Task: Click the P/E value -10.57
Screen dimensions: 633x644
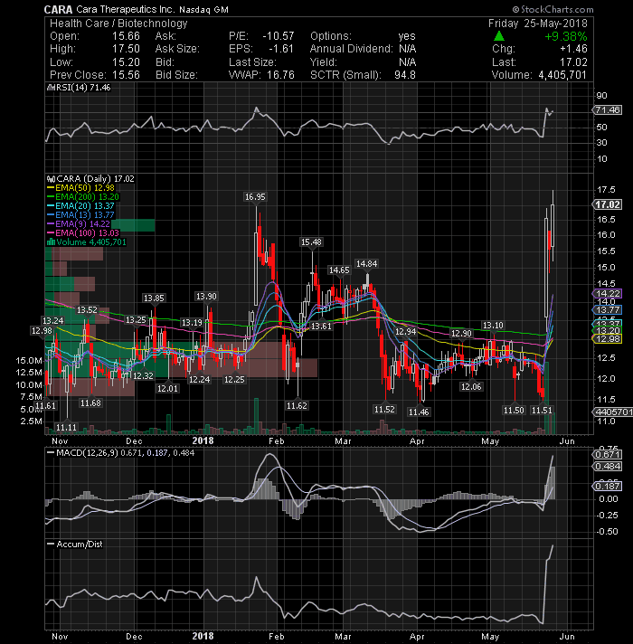Action: point(278,36)
